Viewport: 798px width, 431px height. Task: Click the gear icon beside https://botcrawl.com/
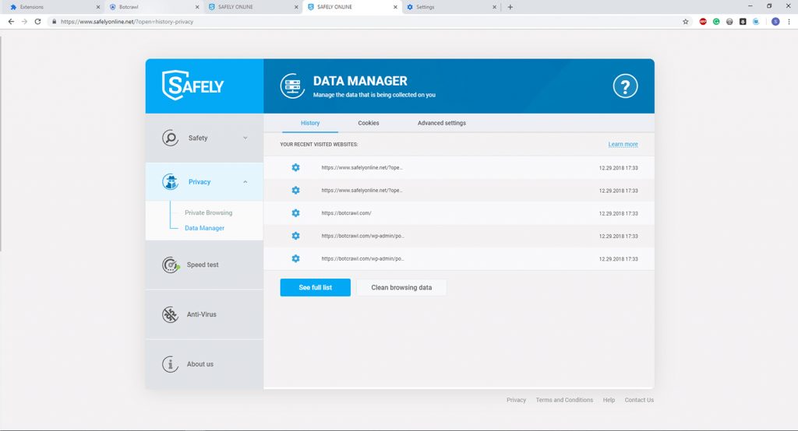point(295,213)
